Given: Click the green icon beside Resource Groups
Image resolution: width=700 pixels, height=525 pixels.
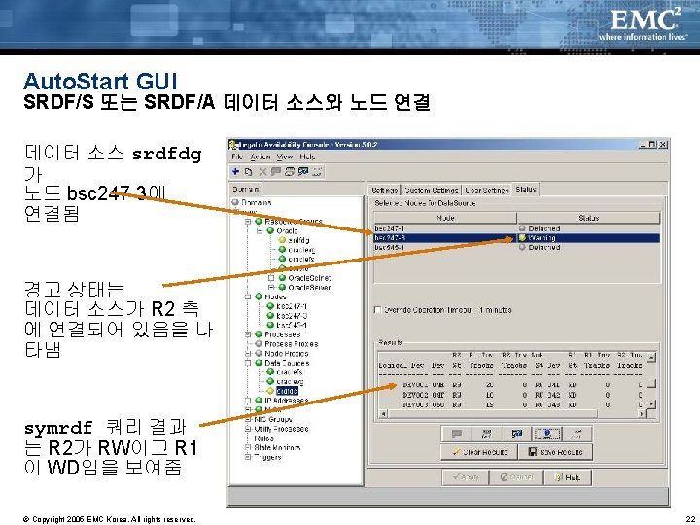Looking at the screenshot, I should pyautogui.click(x=259, y=222).
